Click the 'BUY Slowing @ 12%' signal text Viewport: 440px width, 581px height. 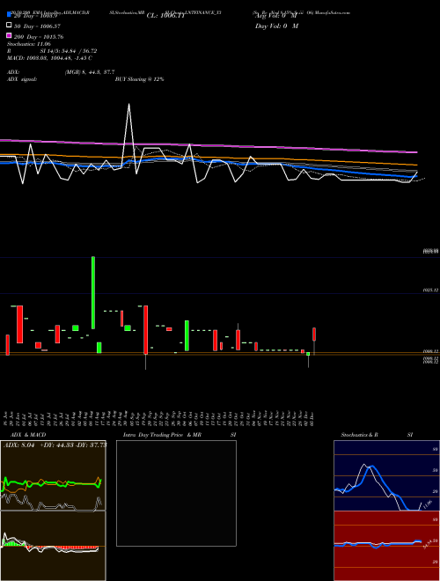(x=139, y=79)
